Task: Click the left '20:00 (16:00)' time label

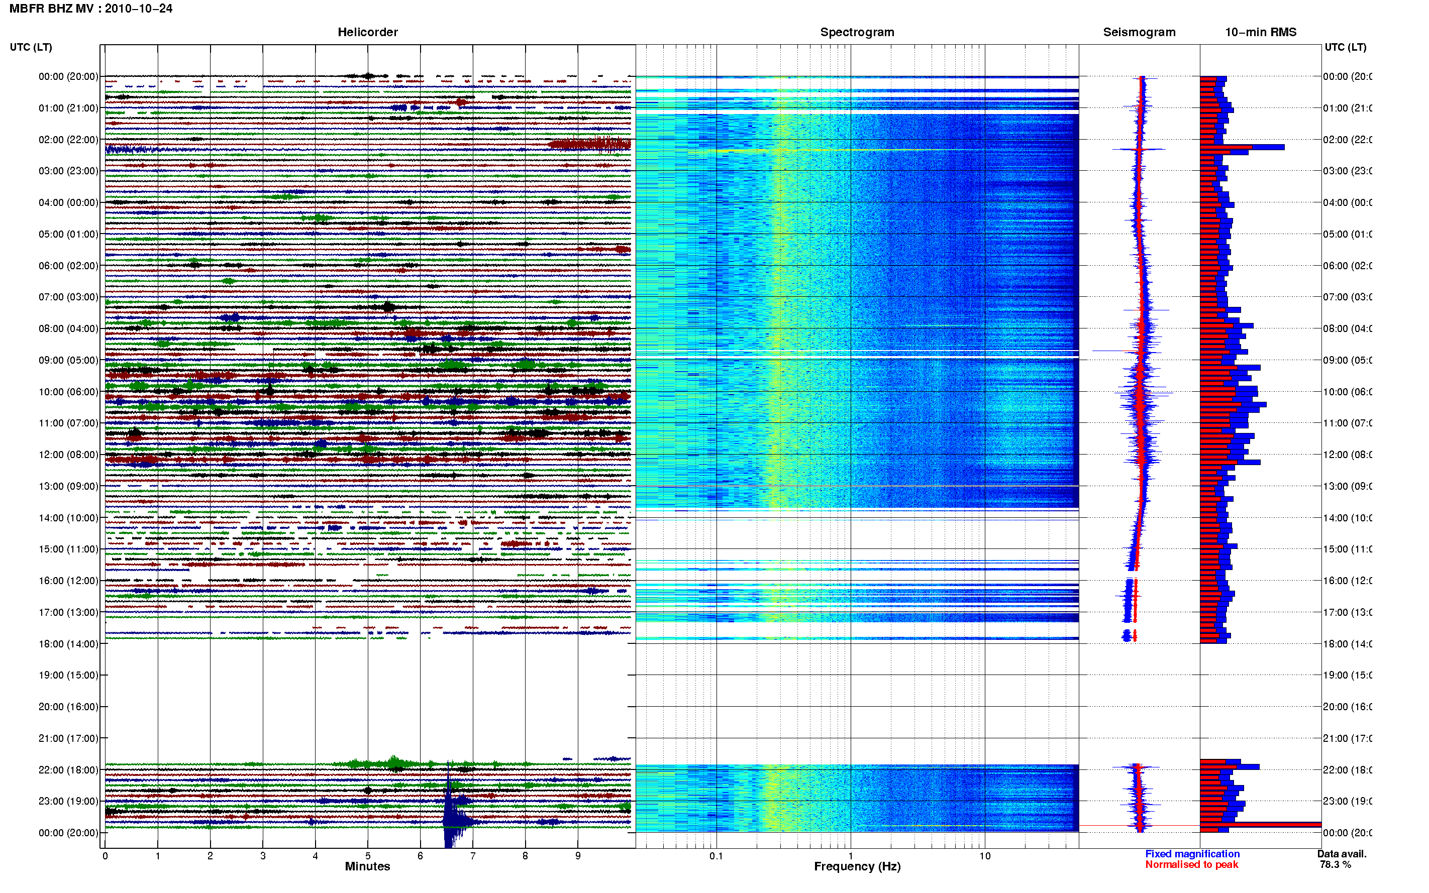Action: point(68,707)
